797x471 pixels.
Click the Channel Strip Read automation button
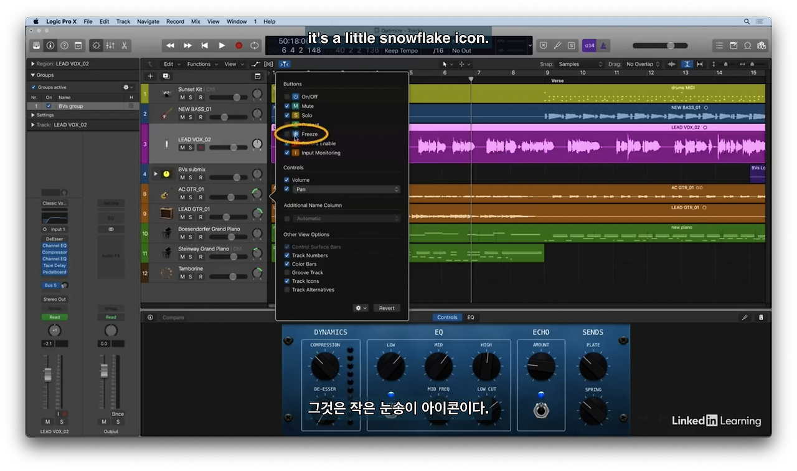(55, 317)
